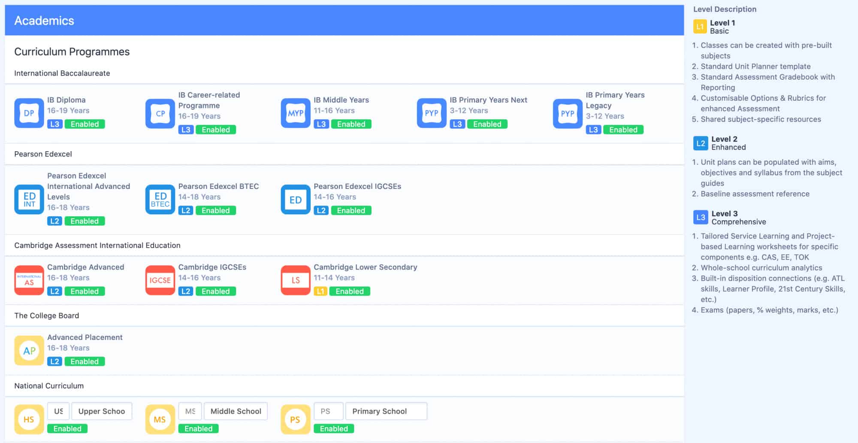858x443 pixels.
Task: Toggle Enabled for Pearson Edexcel International Advanced Levels
Action: pos(85,221)
